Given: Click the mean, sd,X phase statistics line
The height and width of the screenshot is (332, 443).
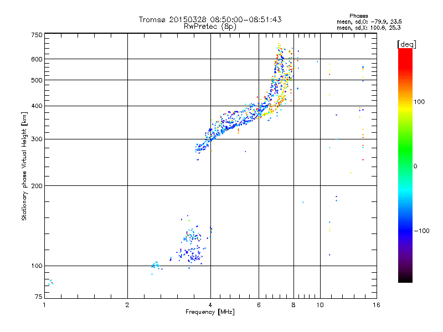Looking at the screenshot, I should tap(368, 28).
